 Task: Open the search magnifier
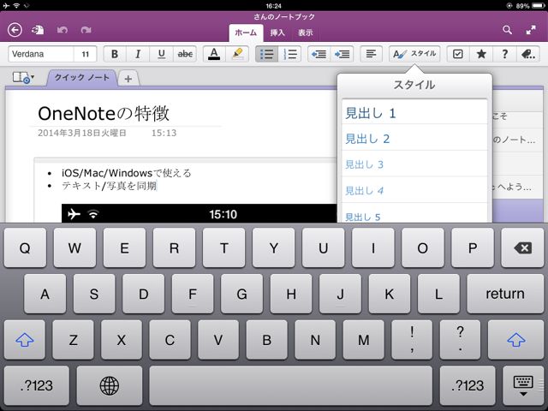pos(507,30)
